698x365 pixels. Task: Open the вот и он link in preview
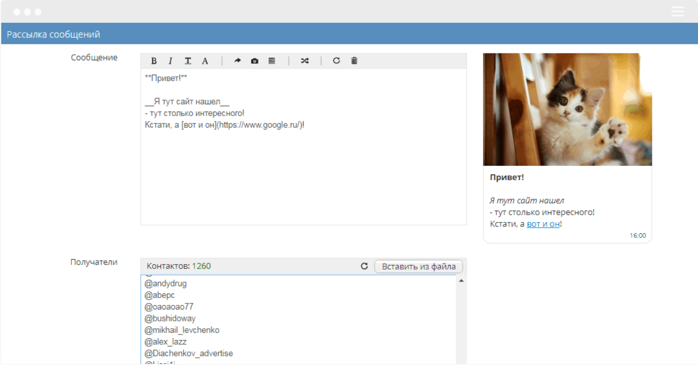[543, 224]
